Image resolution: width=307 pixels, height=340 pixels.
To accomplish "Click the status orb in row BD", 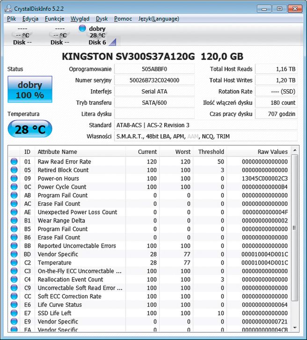I will click(14, 254).
